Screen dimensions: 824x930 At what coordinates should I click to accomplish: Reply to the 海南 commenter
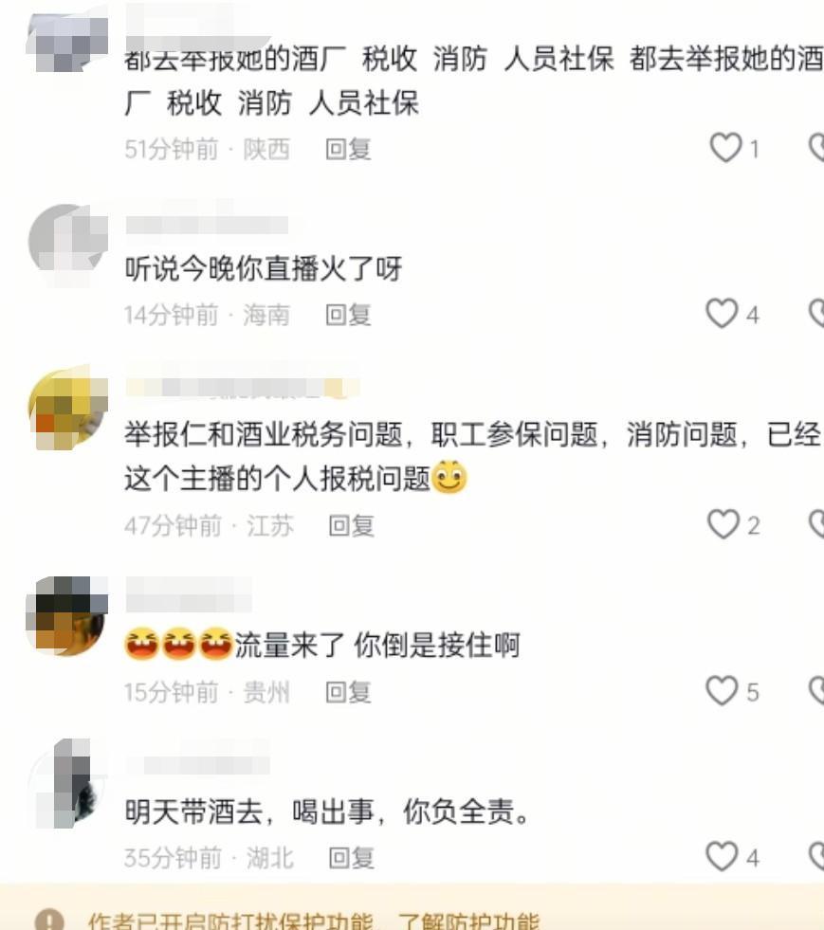click(x=348, y=315)
